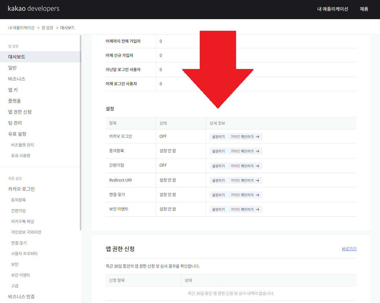Open 유료 사용량 sidebar sub-item

click(21, 156)
